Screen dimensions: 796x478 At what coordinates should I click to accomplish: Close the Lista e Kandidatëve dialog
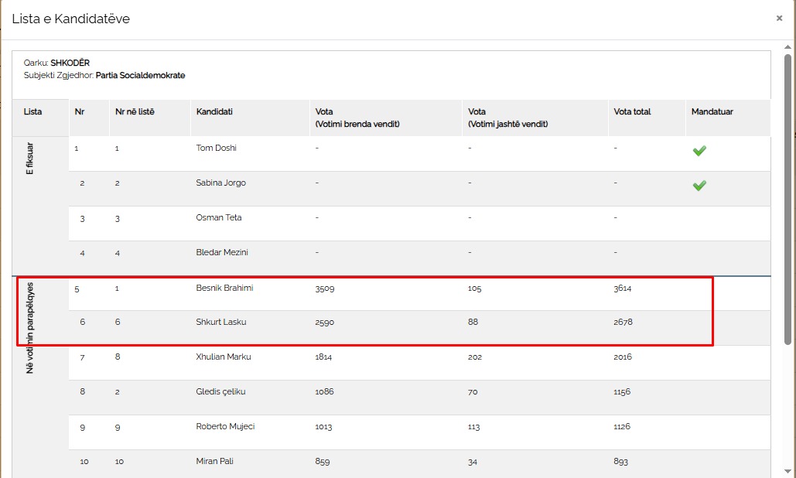point(779,19)
